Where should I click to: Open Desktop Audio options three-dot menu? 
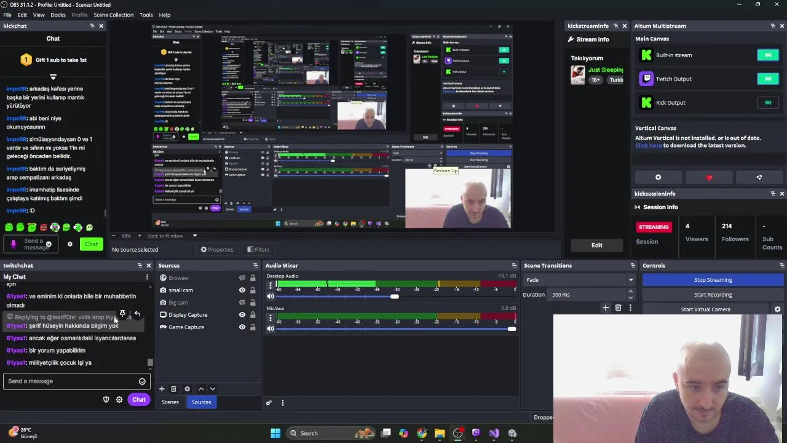coord(270,285)
